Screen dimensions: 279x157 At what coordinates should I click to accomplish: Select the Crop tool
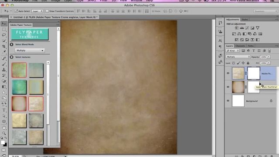click(x=4, y=47)
